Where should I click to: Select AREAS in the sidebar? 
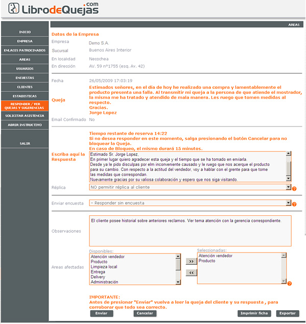coord(25,60)
